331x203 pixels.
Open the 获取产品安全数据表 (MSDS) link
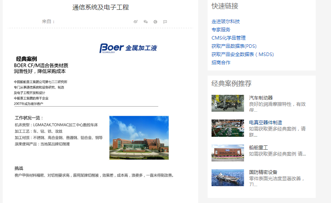pyautogui.click(x=242, y=54)
